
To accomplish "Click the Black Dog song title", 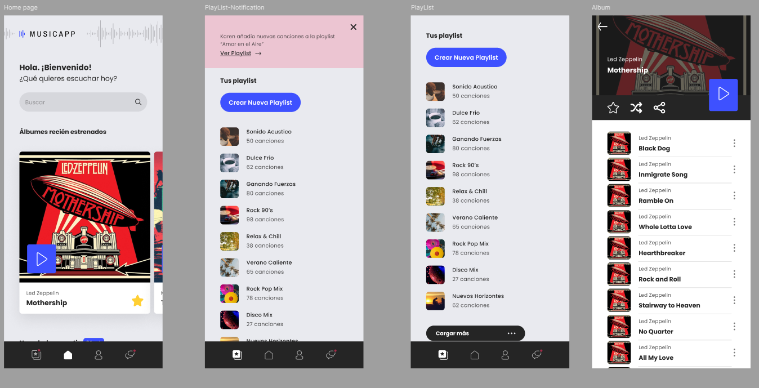I will click(654, 149).
